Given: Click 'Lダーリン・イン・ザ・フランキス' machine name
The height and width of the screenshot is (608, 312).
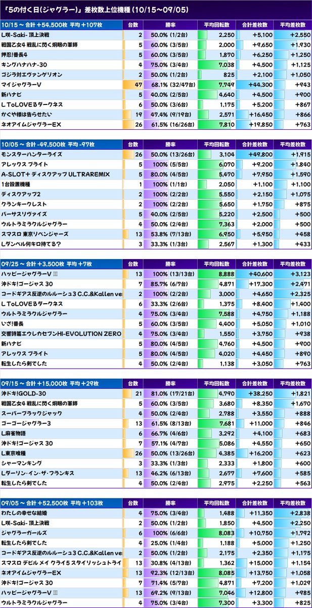Looking at the screenshot, I should (x=37, y=473).
